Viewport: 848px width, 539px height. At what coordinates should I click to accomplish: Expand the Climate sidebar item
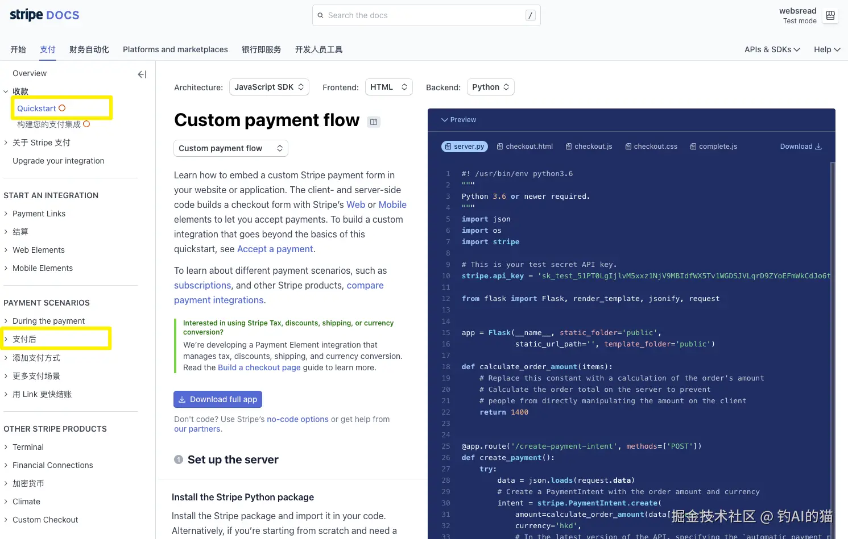point(6,502)
